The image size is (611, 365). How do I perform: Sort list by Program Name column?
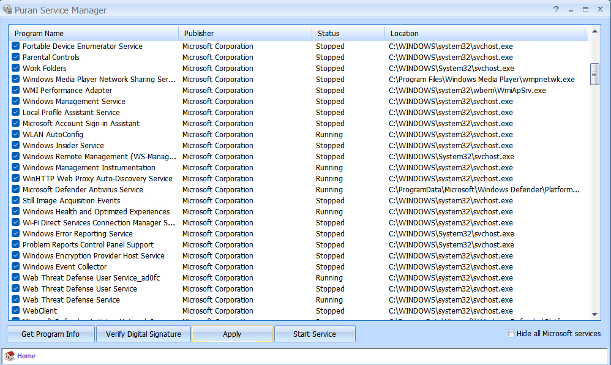click(92, 33)
